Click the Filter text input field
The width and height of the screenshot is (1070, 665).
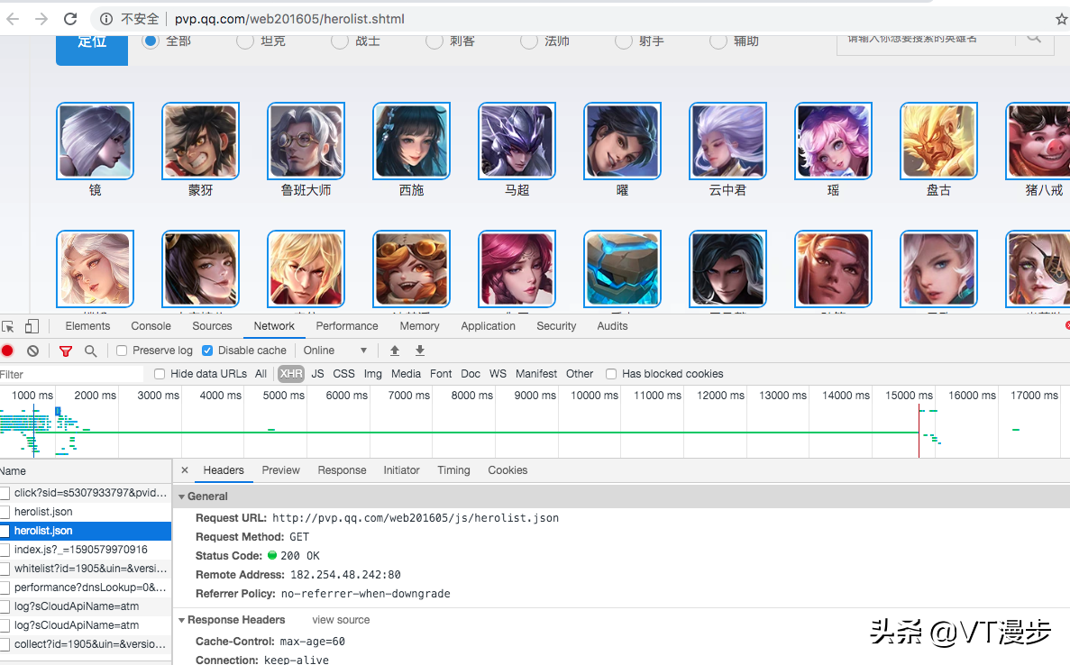[71, 375]
